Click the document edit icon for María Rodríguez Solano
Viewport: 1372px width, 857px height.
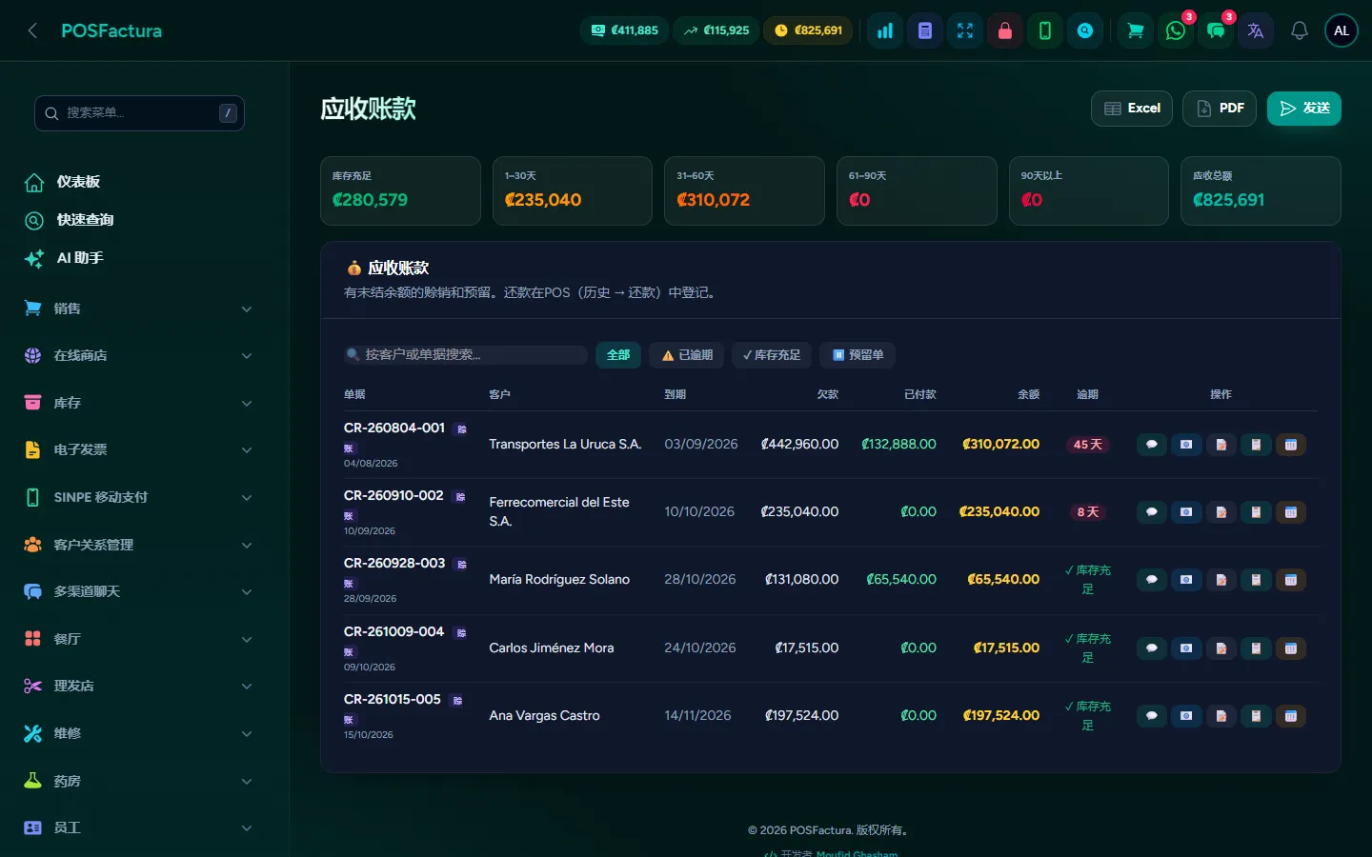[1221, 580]
